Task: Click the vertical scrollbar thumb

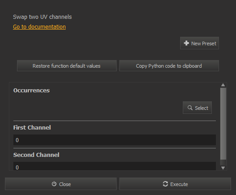Action: 223,124
